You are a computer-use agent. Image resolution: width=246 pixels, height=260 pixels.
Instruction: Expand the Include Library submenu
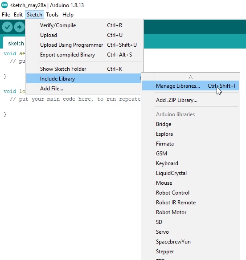tap(83, 79)
